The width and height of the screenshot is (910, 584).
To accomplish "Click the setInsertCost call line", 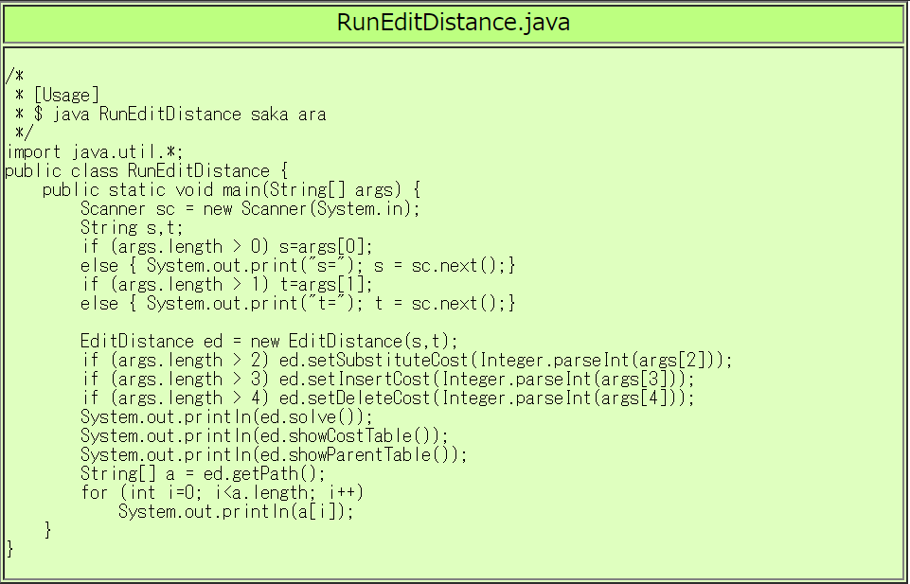I will (387, 380).
